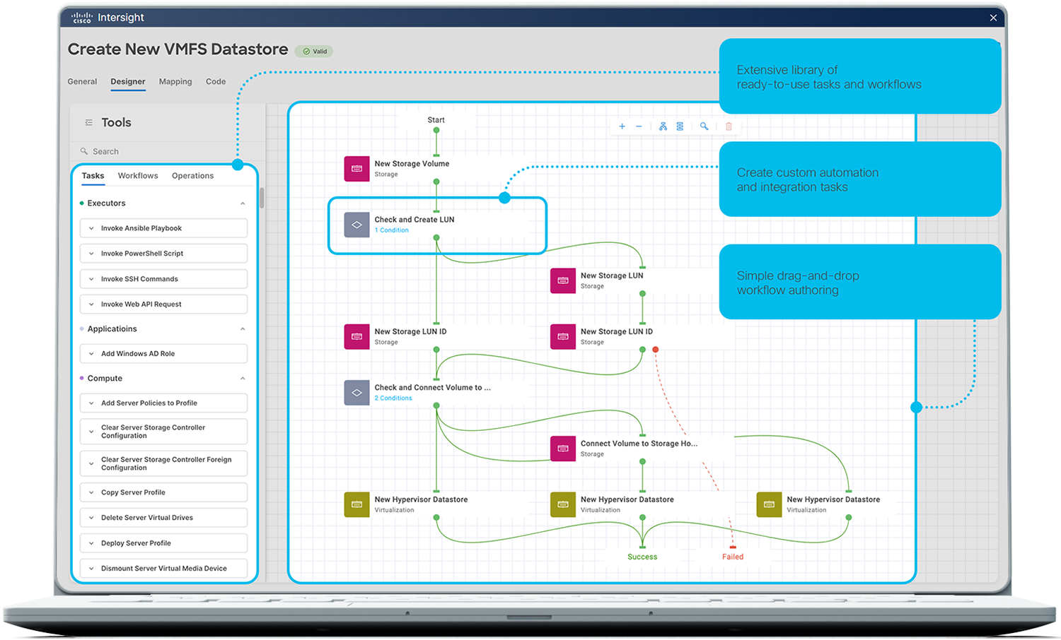Click the Tools search field
The width and height of the screenshot is (1061, 640).
[168, 151]
